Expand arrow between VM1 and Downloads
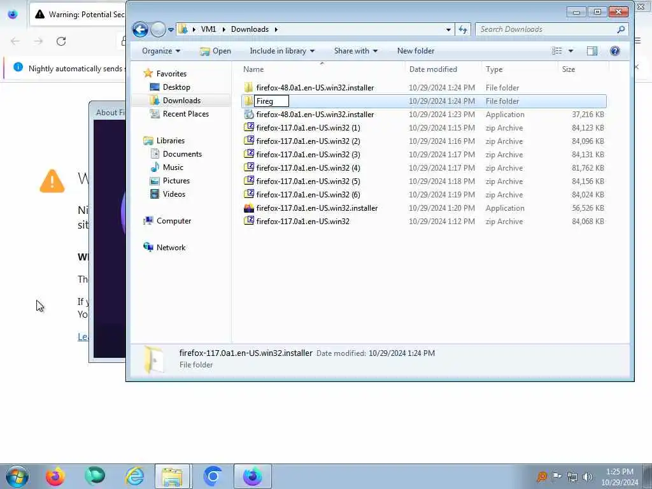The height and width of the screenshot is (489, 652). 223,29
